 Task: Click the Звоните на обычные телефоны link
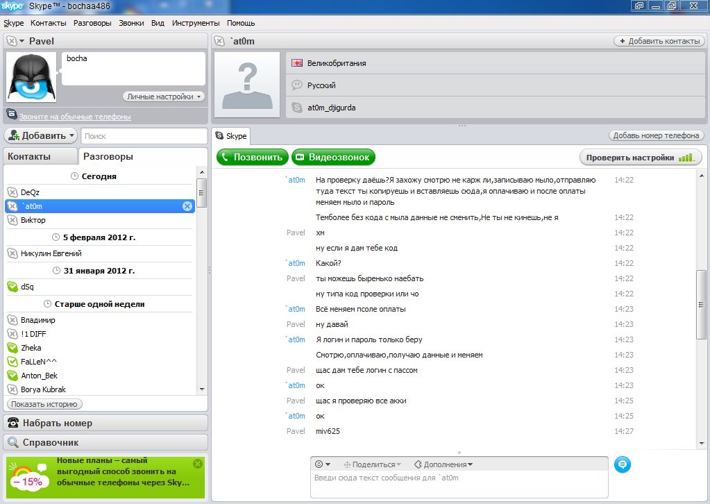(74, 117)
